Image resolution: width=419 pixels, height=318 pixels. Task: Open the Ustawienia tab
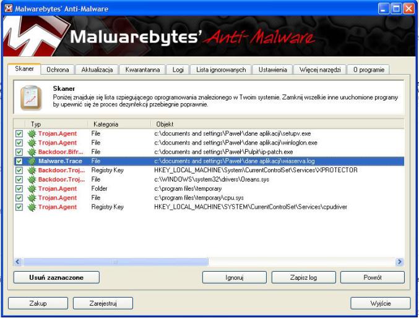(272, 70)
